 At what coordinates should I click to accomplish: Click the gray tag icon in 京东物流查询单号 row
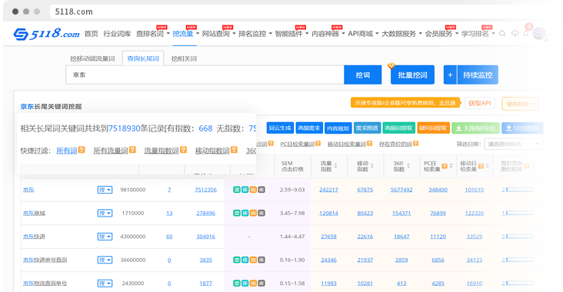click(x=262, y=283)
